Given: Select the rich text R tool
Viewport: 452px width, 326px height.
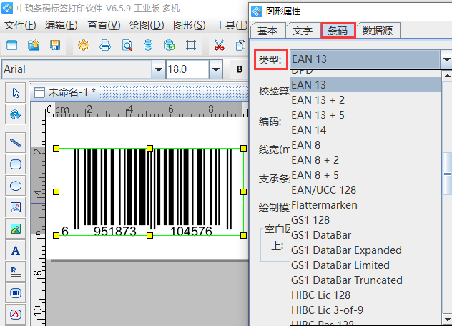Looking at the screenshot, I should (16, 272).
